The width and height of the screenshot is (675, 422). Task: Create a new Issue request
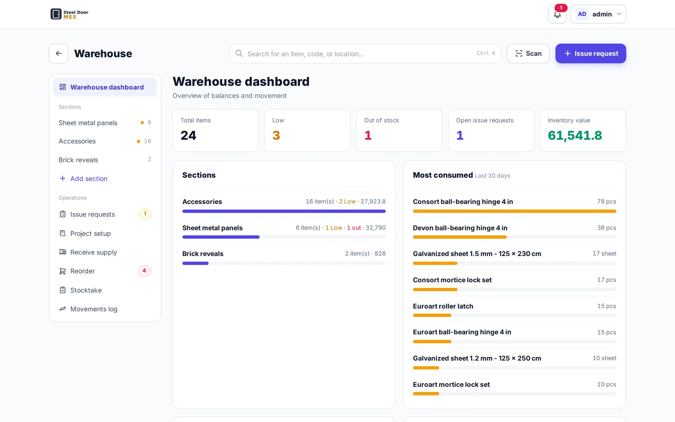click(591, 54)
